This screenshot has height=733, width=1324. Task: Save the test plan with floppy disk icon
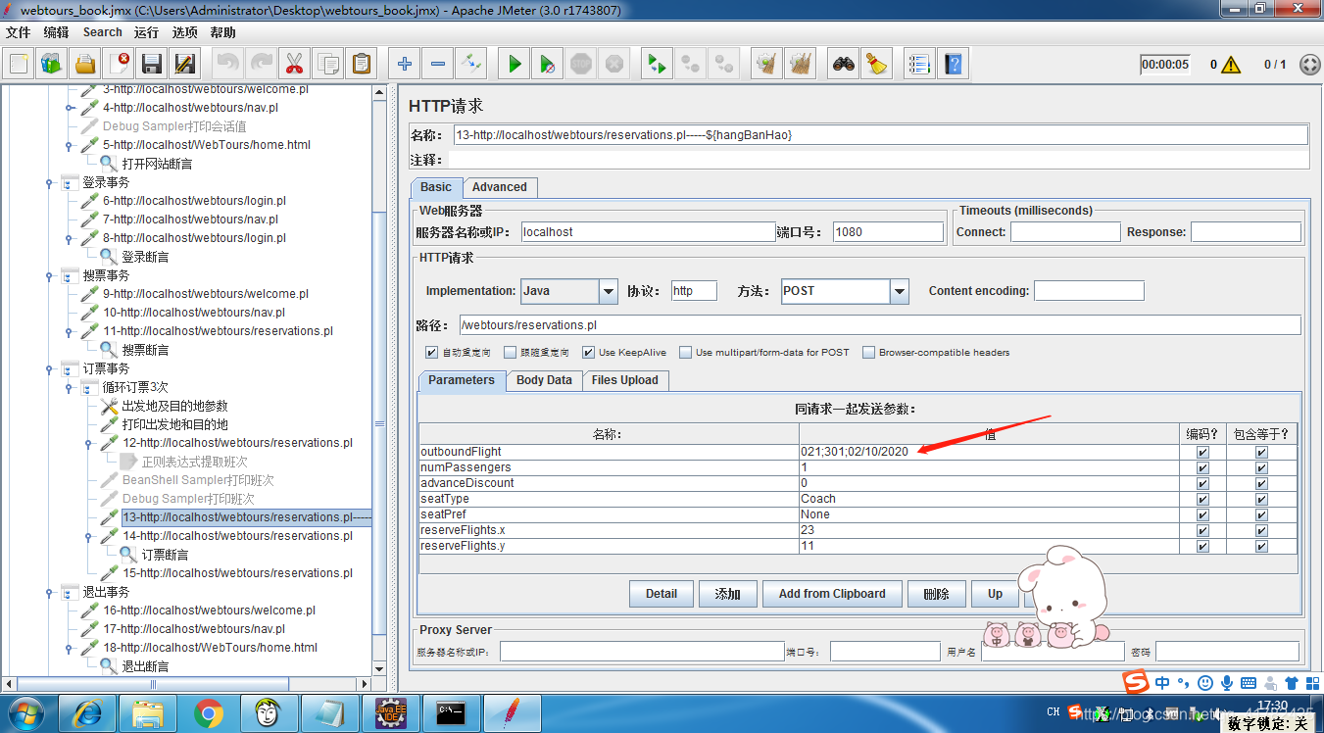tap(151, 65)
